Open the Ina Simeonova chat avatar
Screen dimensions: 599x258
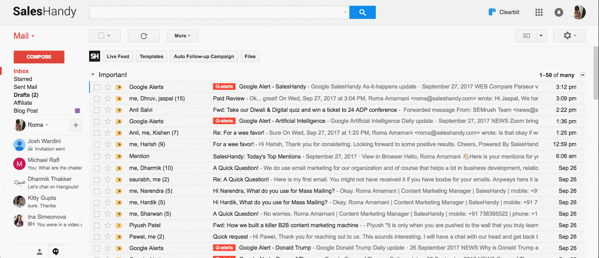click(x=19, y=221)
